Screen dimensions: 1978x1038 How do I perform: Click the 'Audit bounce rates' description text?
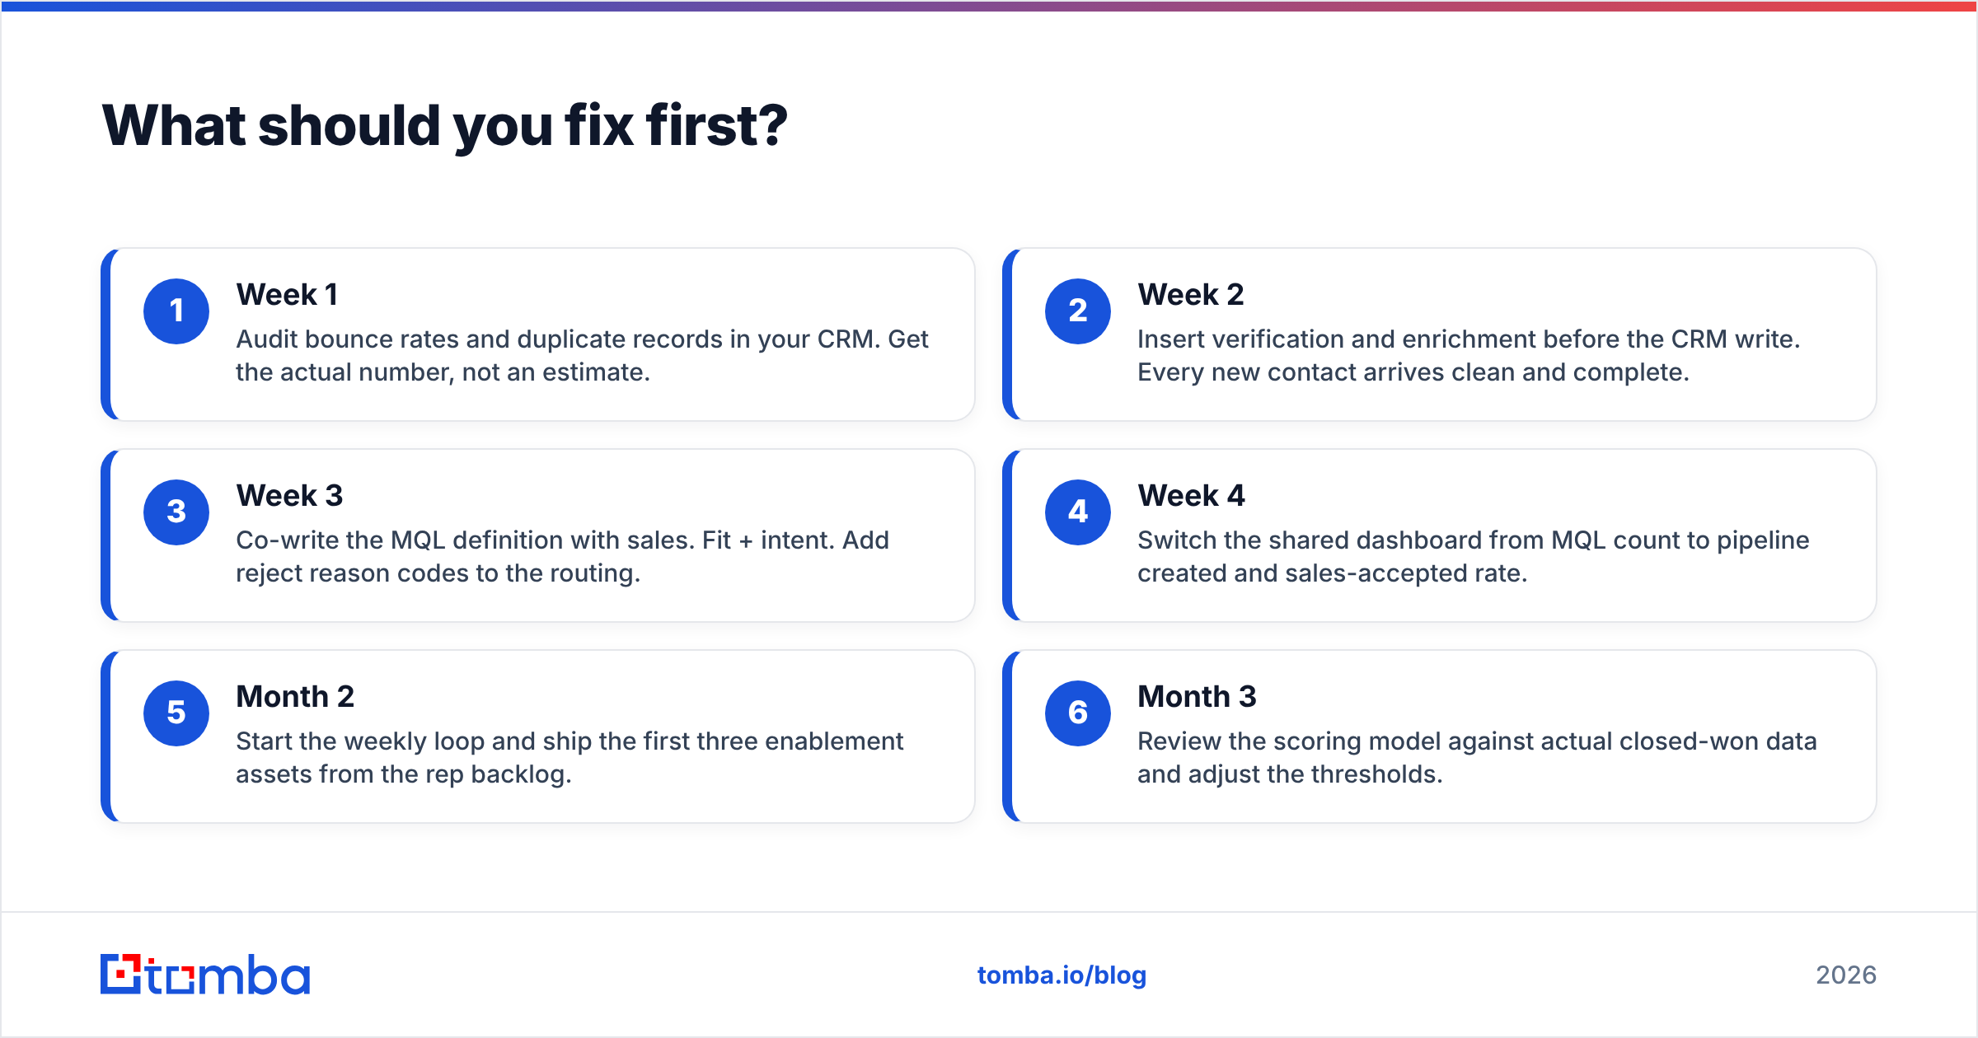(x=582, y=356)
